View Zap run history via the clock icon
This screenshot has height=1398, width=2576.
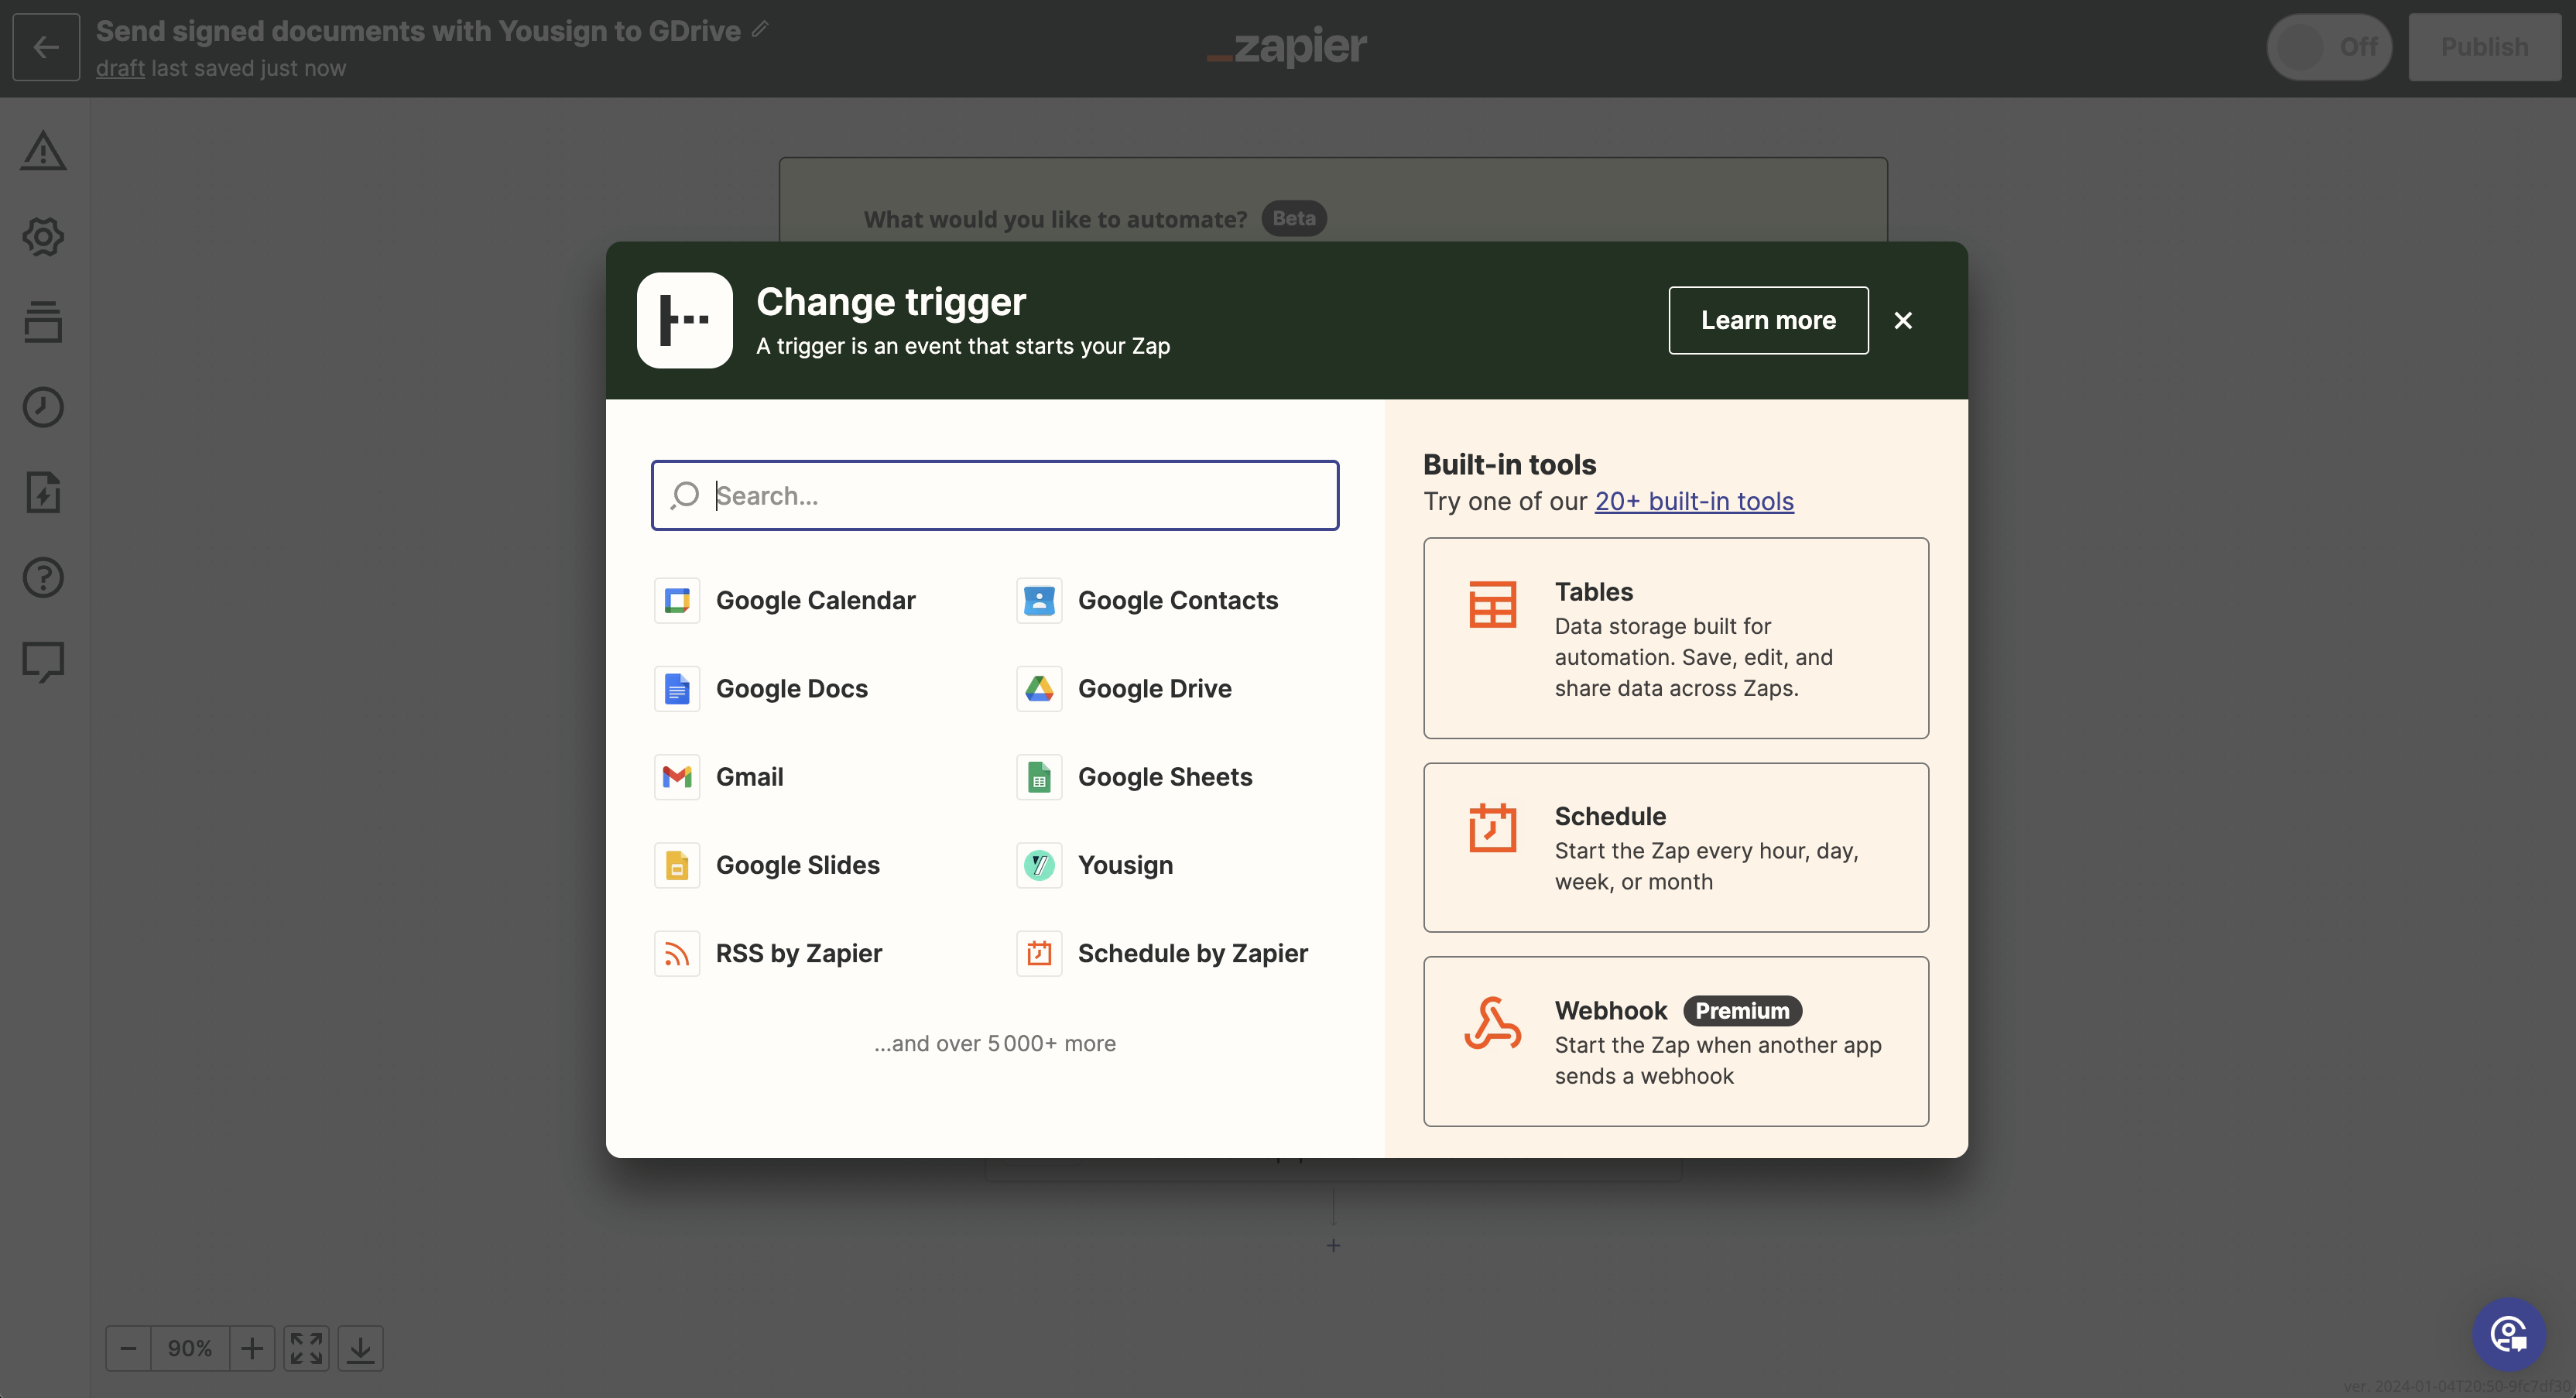coord(44,407)
